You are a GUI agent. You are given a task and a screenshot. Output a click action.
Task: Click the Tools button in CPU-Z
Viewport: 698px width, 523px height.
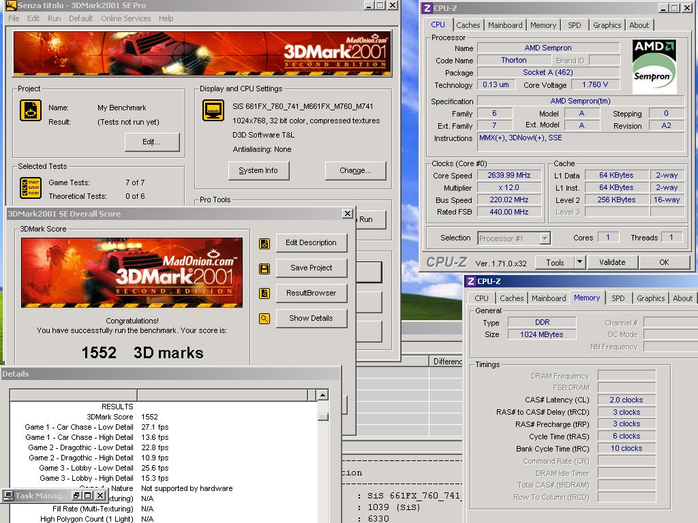coord(555,262)
